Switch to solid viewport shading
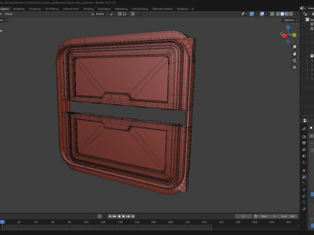The height and width of the screenshot is (235, 314). point(282,14)
